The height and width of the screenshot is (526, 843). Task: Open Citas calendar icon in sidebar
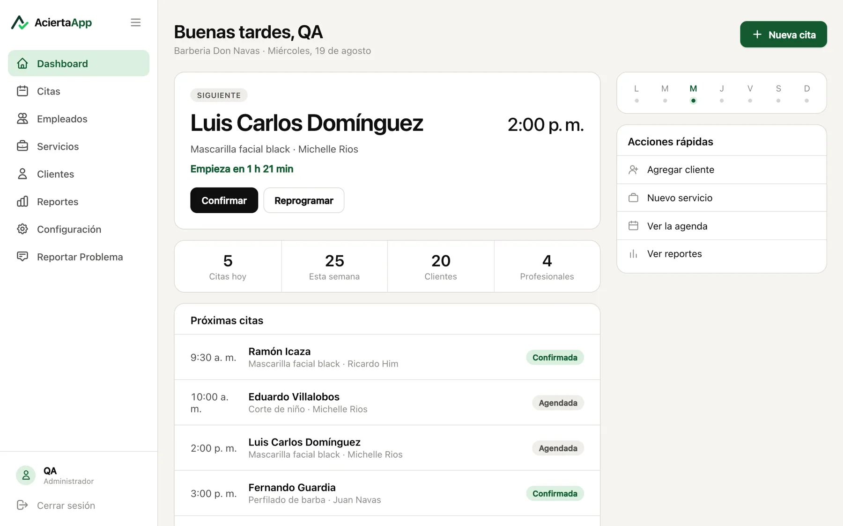(22, 91)
